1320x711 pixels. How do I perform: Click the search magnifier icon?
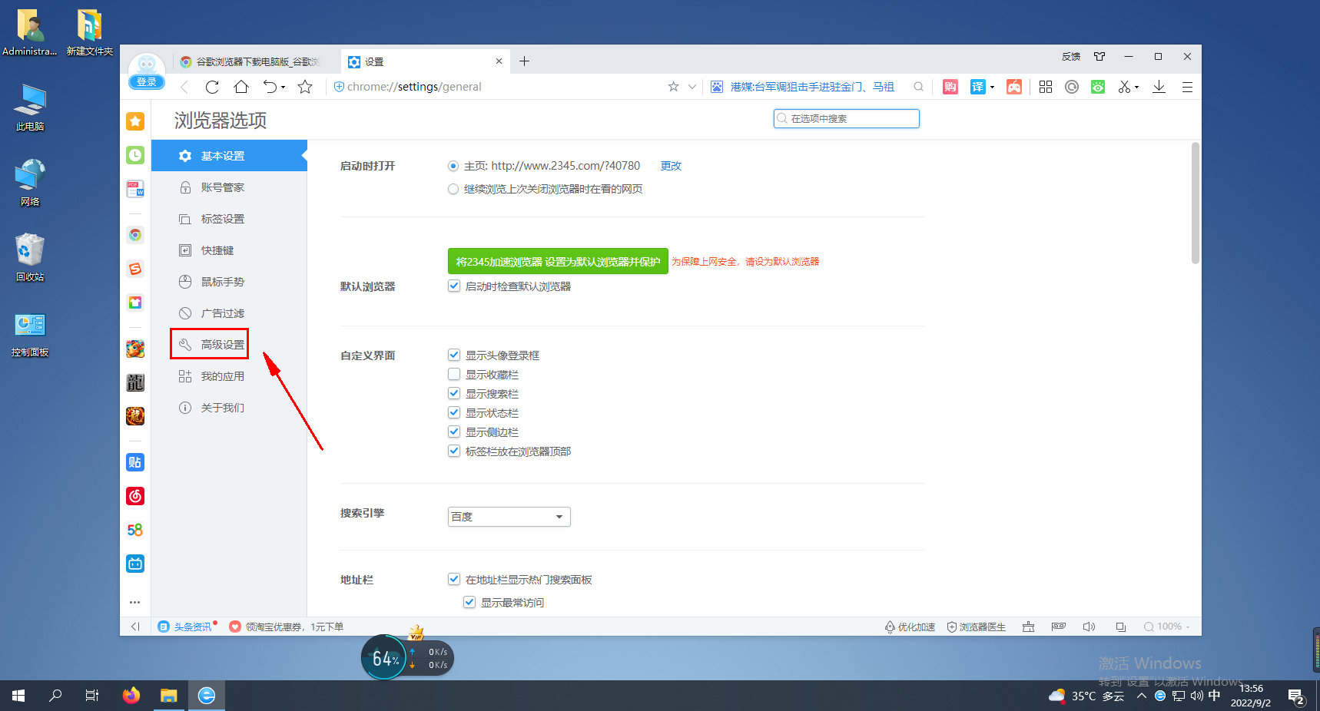pyautogui.click(x=918, y=87)
